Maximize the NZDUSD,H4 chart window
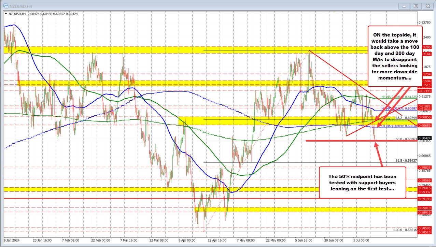 (416, 6)
